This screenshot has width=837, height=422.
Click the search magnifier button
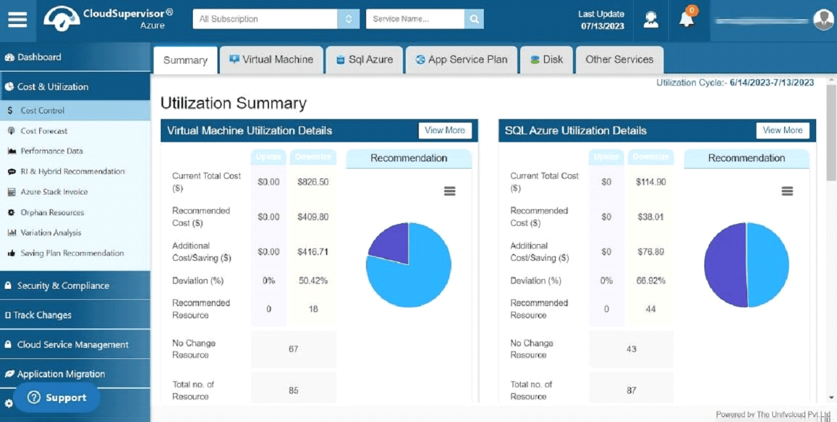pyautogui.click(x=474, y=19)
